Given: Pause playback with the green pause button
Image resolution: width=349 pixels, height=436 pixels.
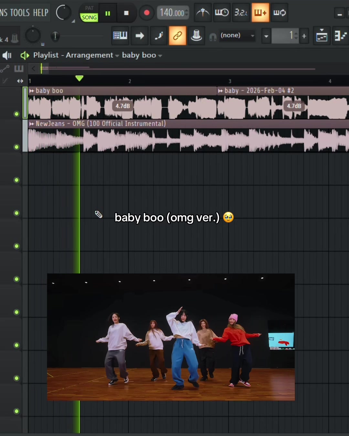Looking at the screenshot, I should click(x=108, y=13).
